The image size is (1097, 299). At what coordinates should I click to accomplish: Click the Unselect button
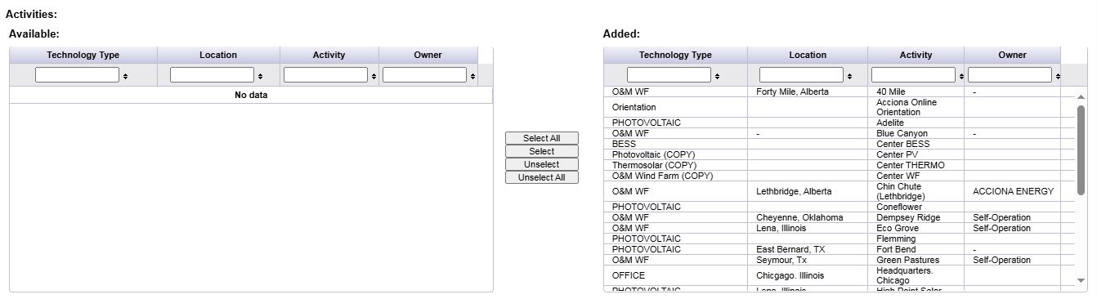coord(542,164)
